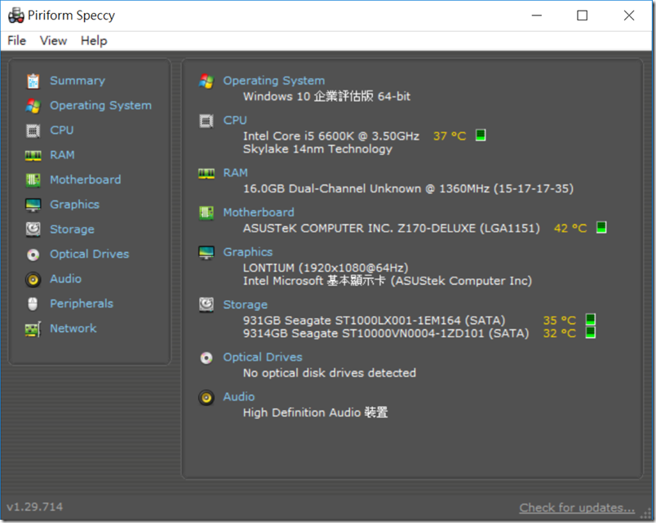The image size is (656, 523).
Task: Click the Graphics monitor icon in summary panel
Action: click(206, 253)
